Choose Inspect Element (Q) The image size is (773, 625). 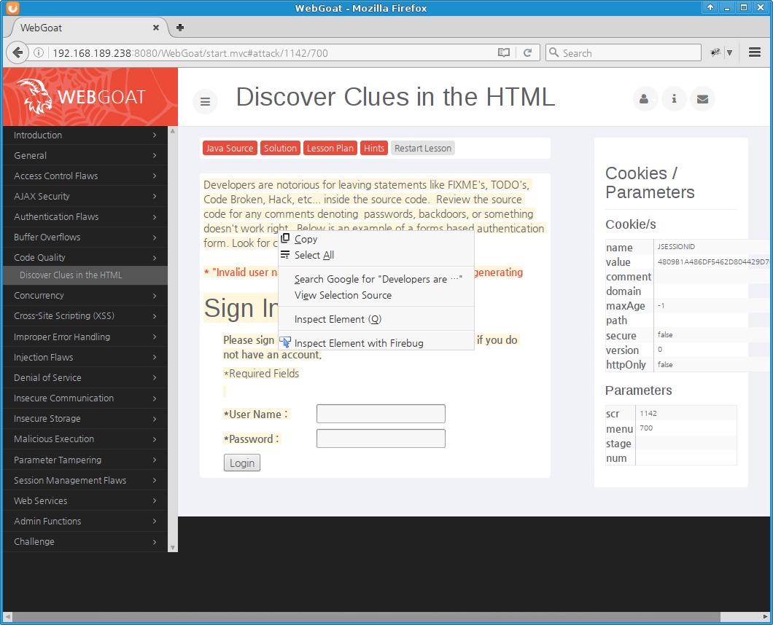coord(376,319)
